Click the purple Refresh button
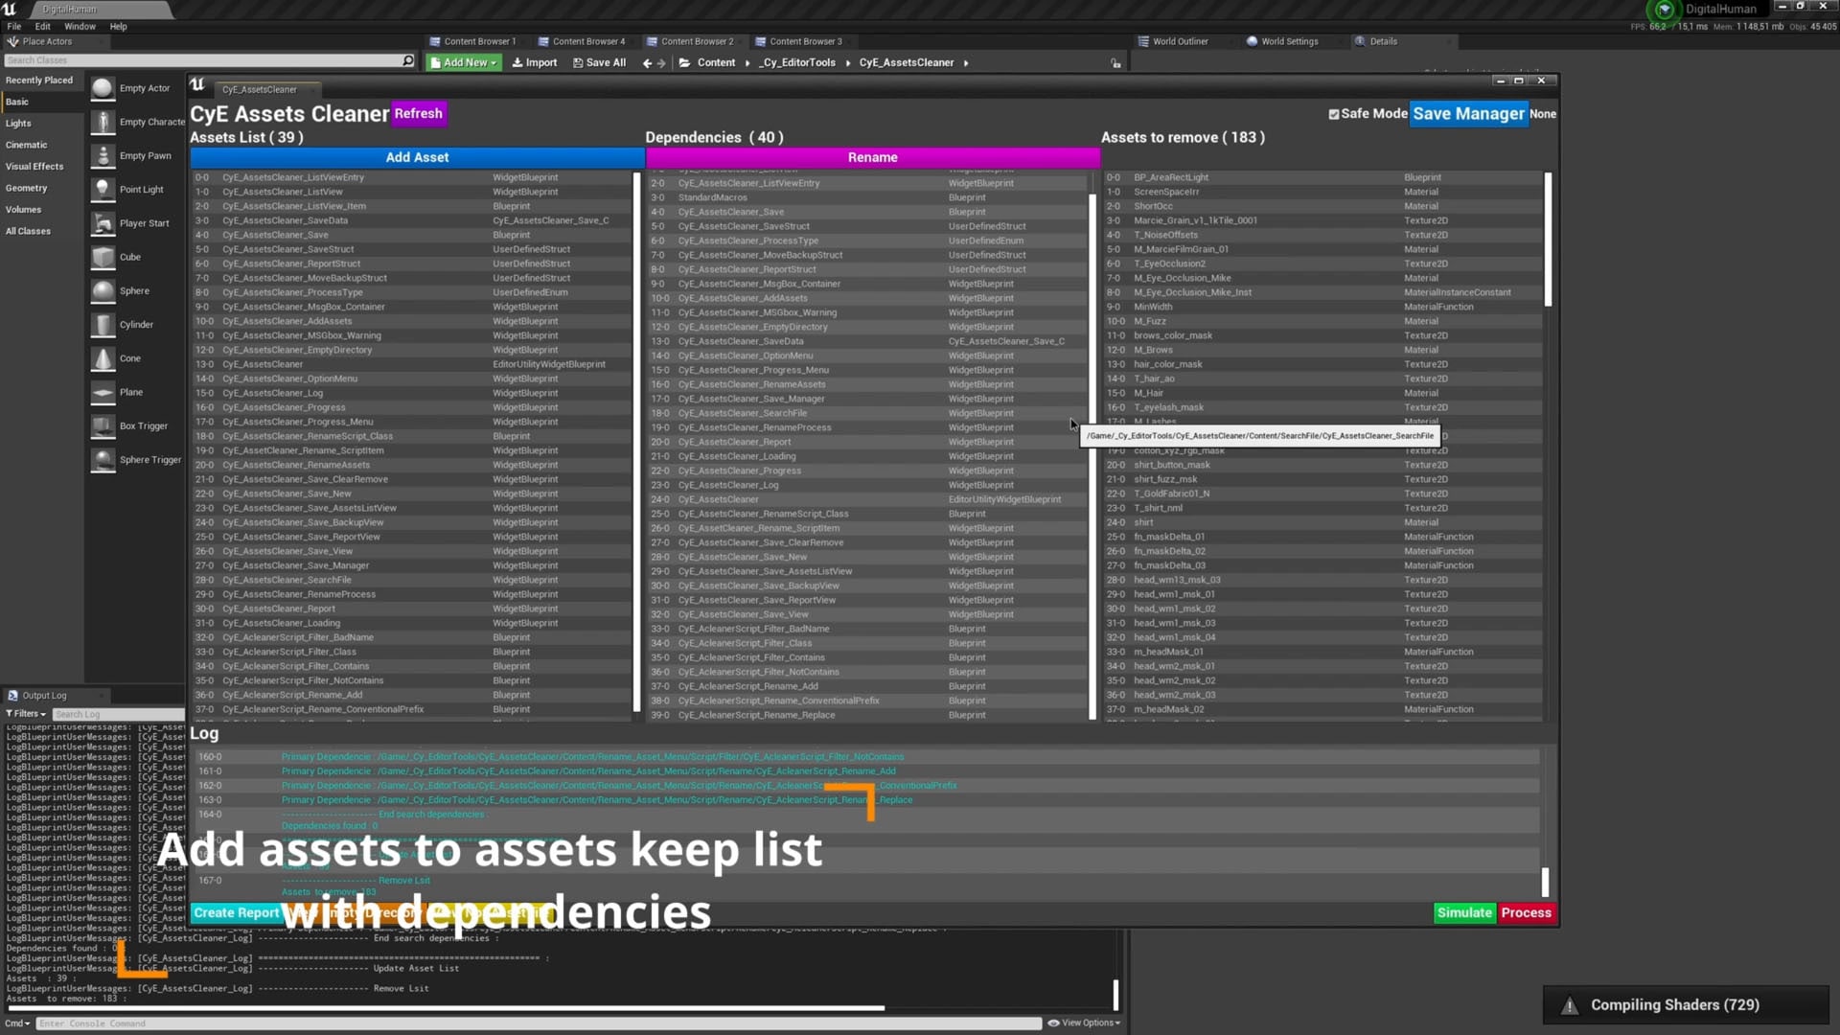Viewport: 1840px width, 1035px height. 419,113
